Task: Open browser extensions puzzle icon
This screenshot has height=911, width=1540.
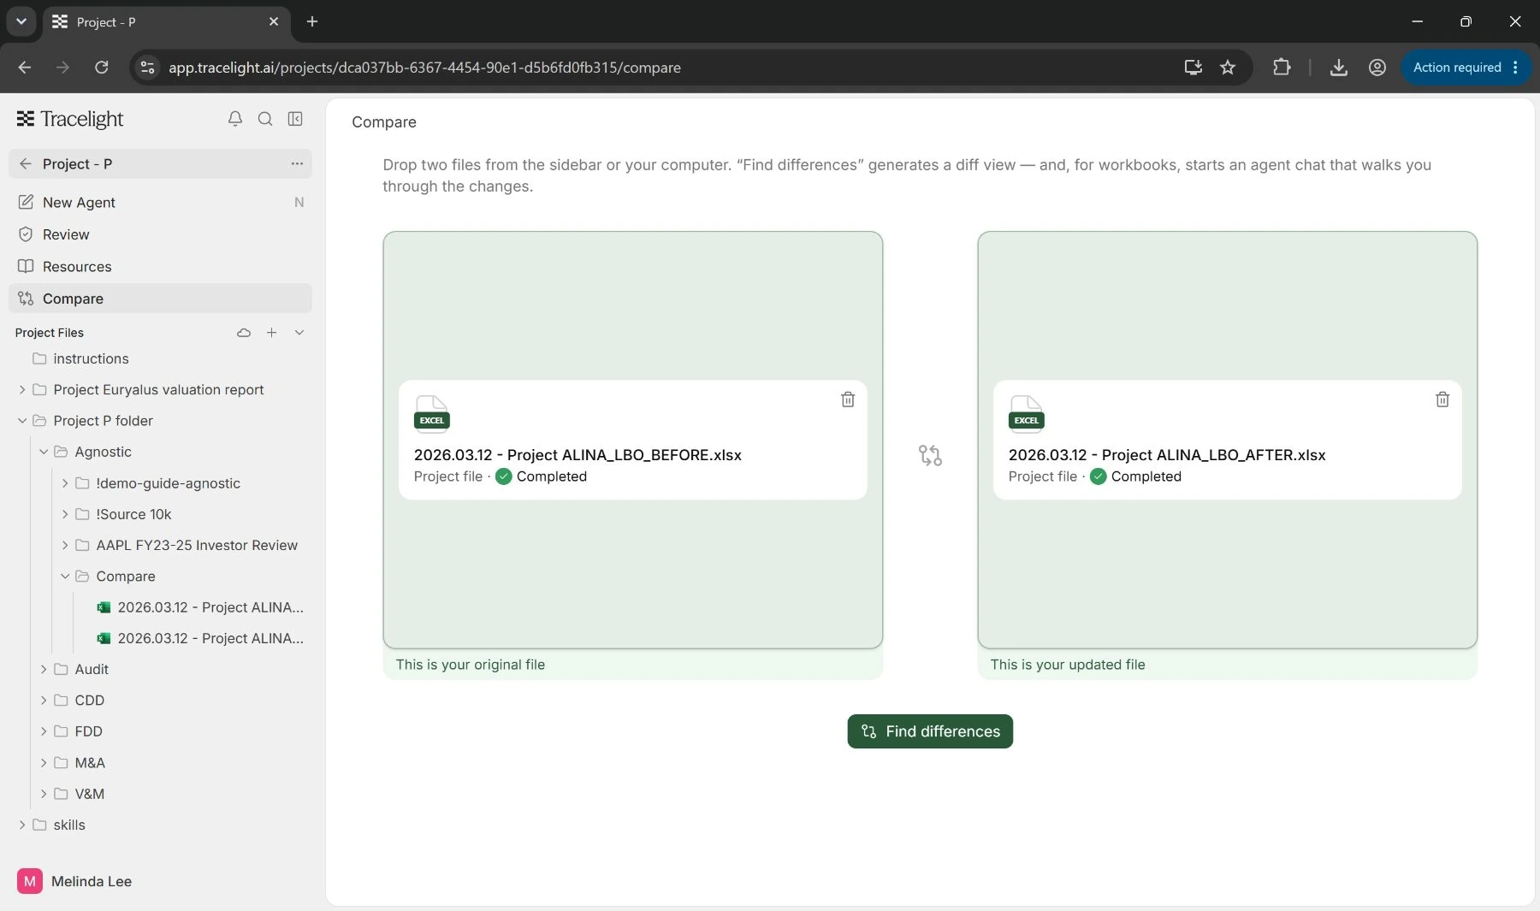Action: [1282, 67]
